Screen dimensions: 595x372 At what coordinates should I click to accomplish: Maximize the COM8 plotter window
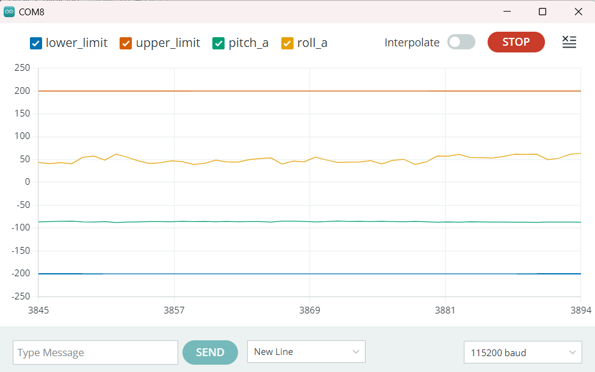[x=543, y=12]
